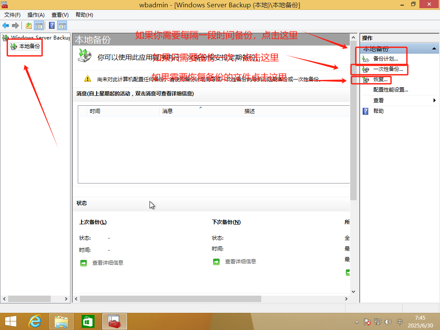Click the recover disc icon
The image size is (440, 330).
pyautogui.click(x=366, y=80)
